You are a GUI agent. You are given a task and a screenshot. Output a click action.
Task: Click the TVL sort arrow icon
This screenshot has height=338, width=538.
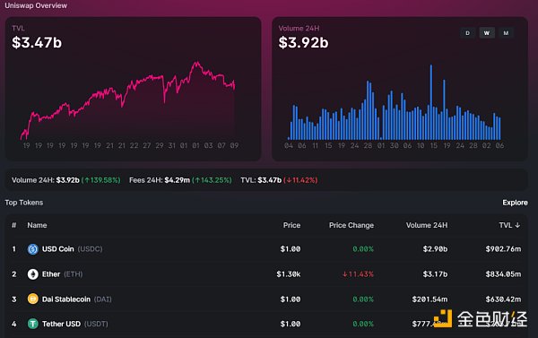[517, 225]
